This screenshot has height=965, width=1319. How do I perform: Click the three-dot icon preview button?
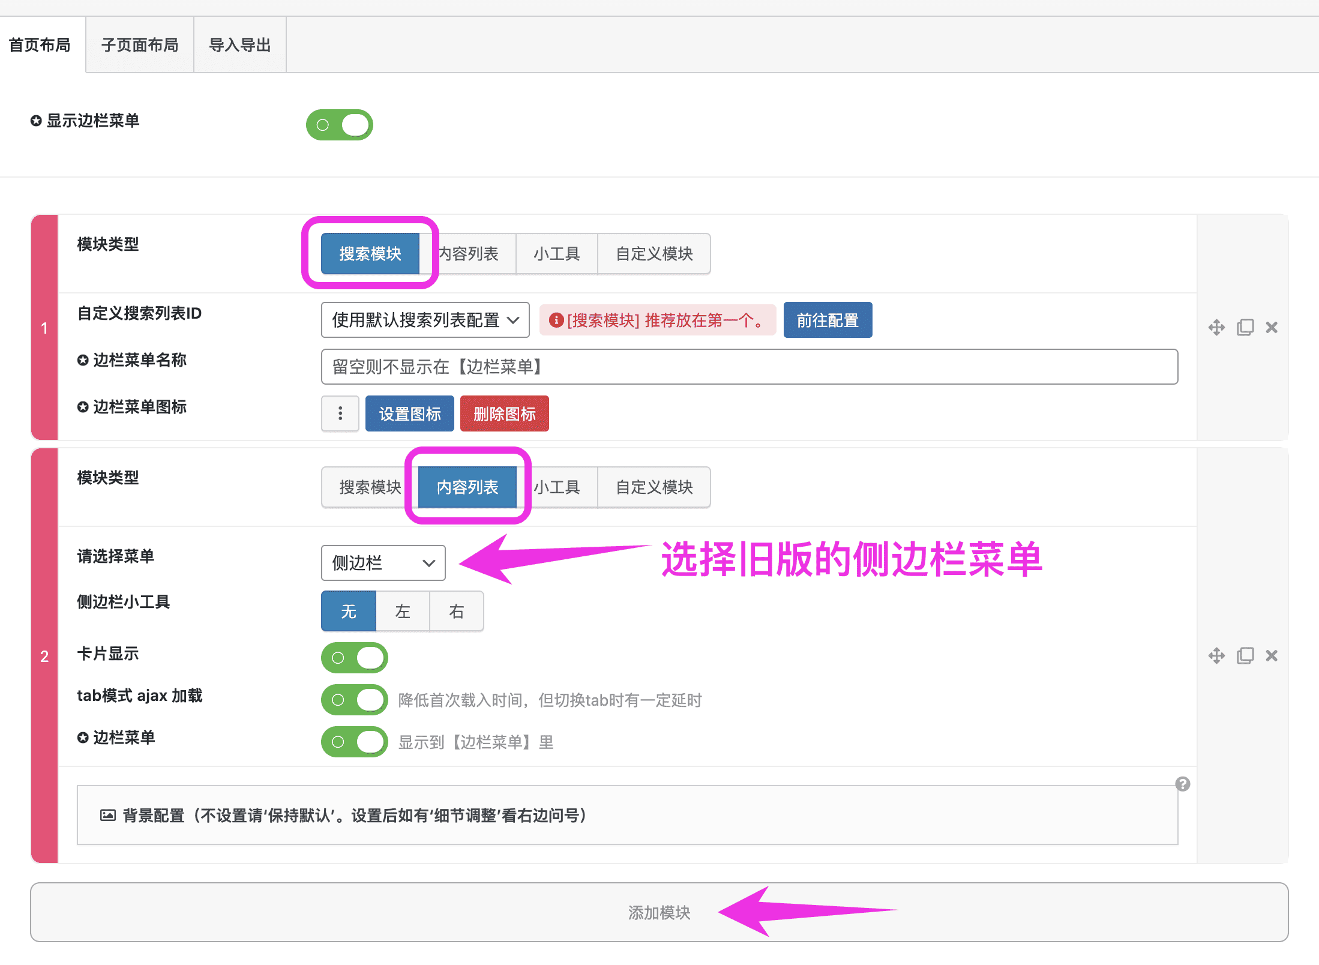(x=340, y=413)
